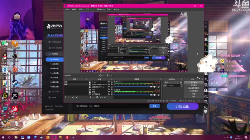The width and height of the screenshot is (250, 140).
Task: Click chat message input field in platform
Action: (112, 106)
